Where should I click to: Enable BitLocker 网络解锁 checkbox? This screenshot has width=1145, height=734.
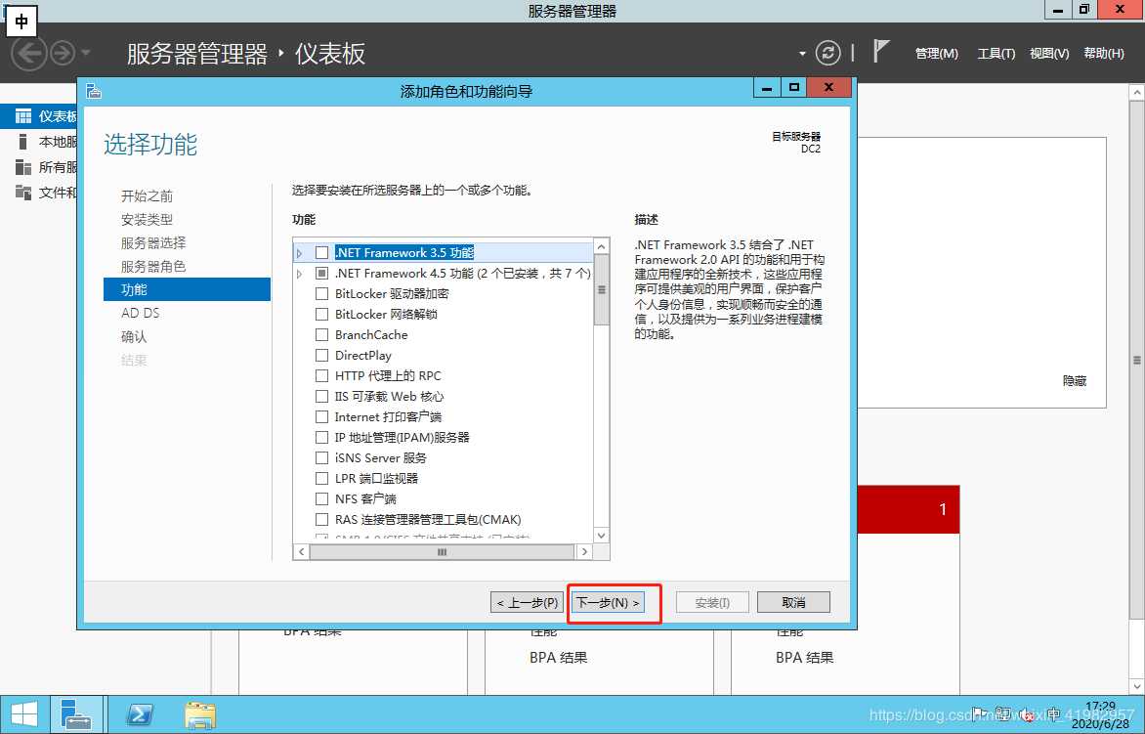point(322,314)
